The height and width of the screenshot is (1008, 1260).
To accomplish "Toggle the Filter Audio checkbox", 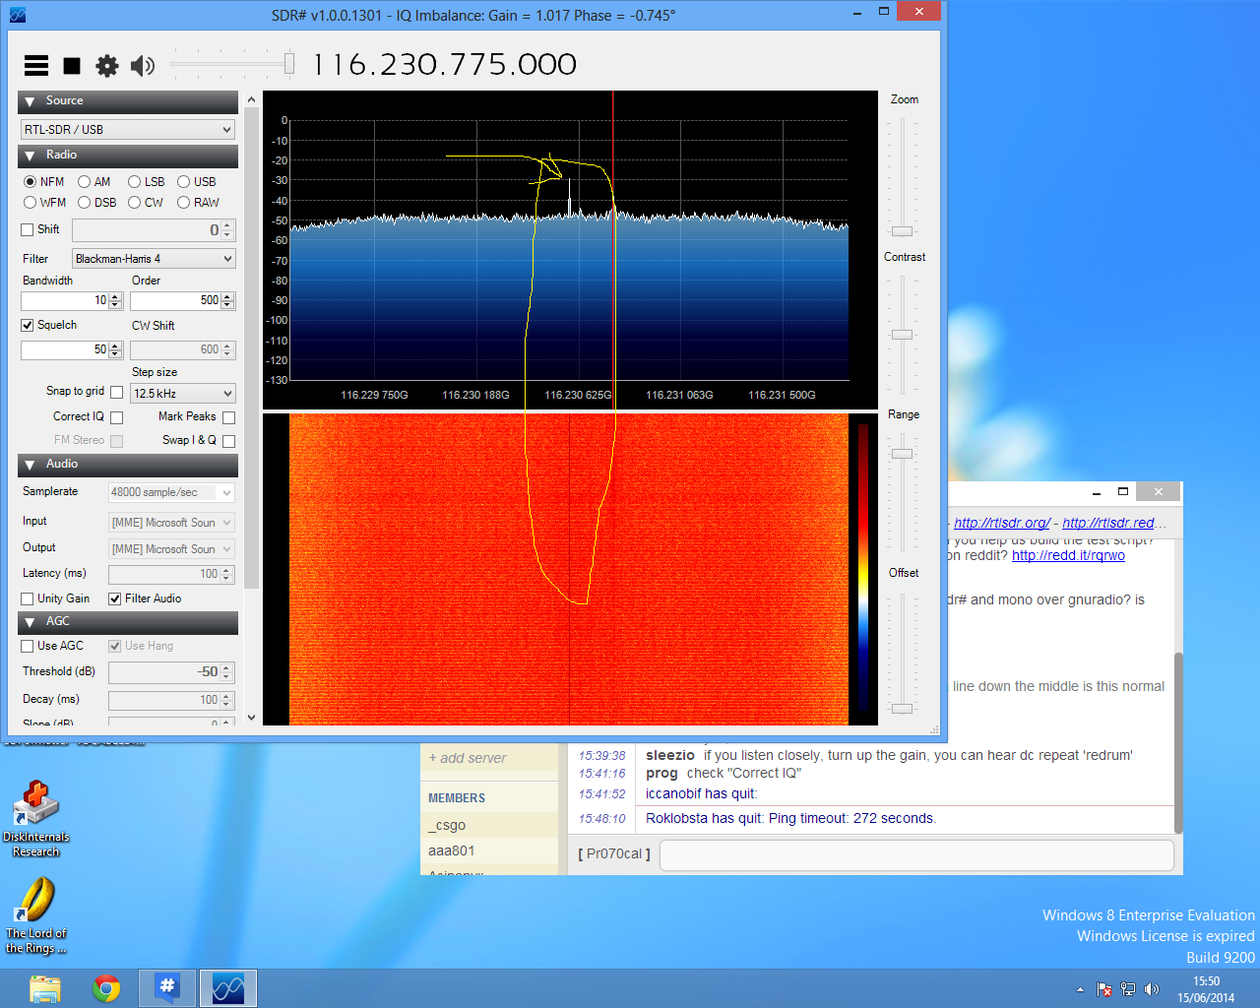I will click(115, 598).
